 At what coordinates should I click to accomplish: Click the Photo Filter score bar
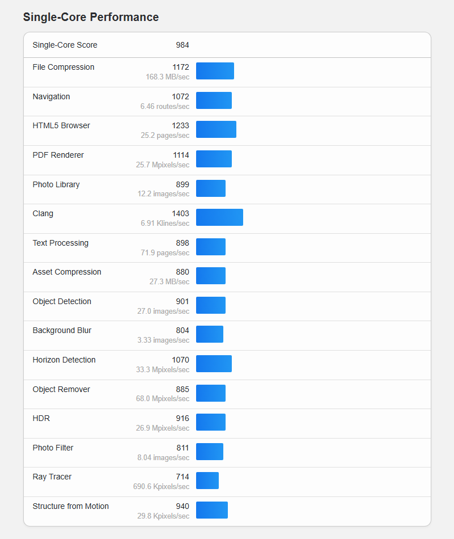tap(210, 452)
